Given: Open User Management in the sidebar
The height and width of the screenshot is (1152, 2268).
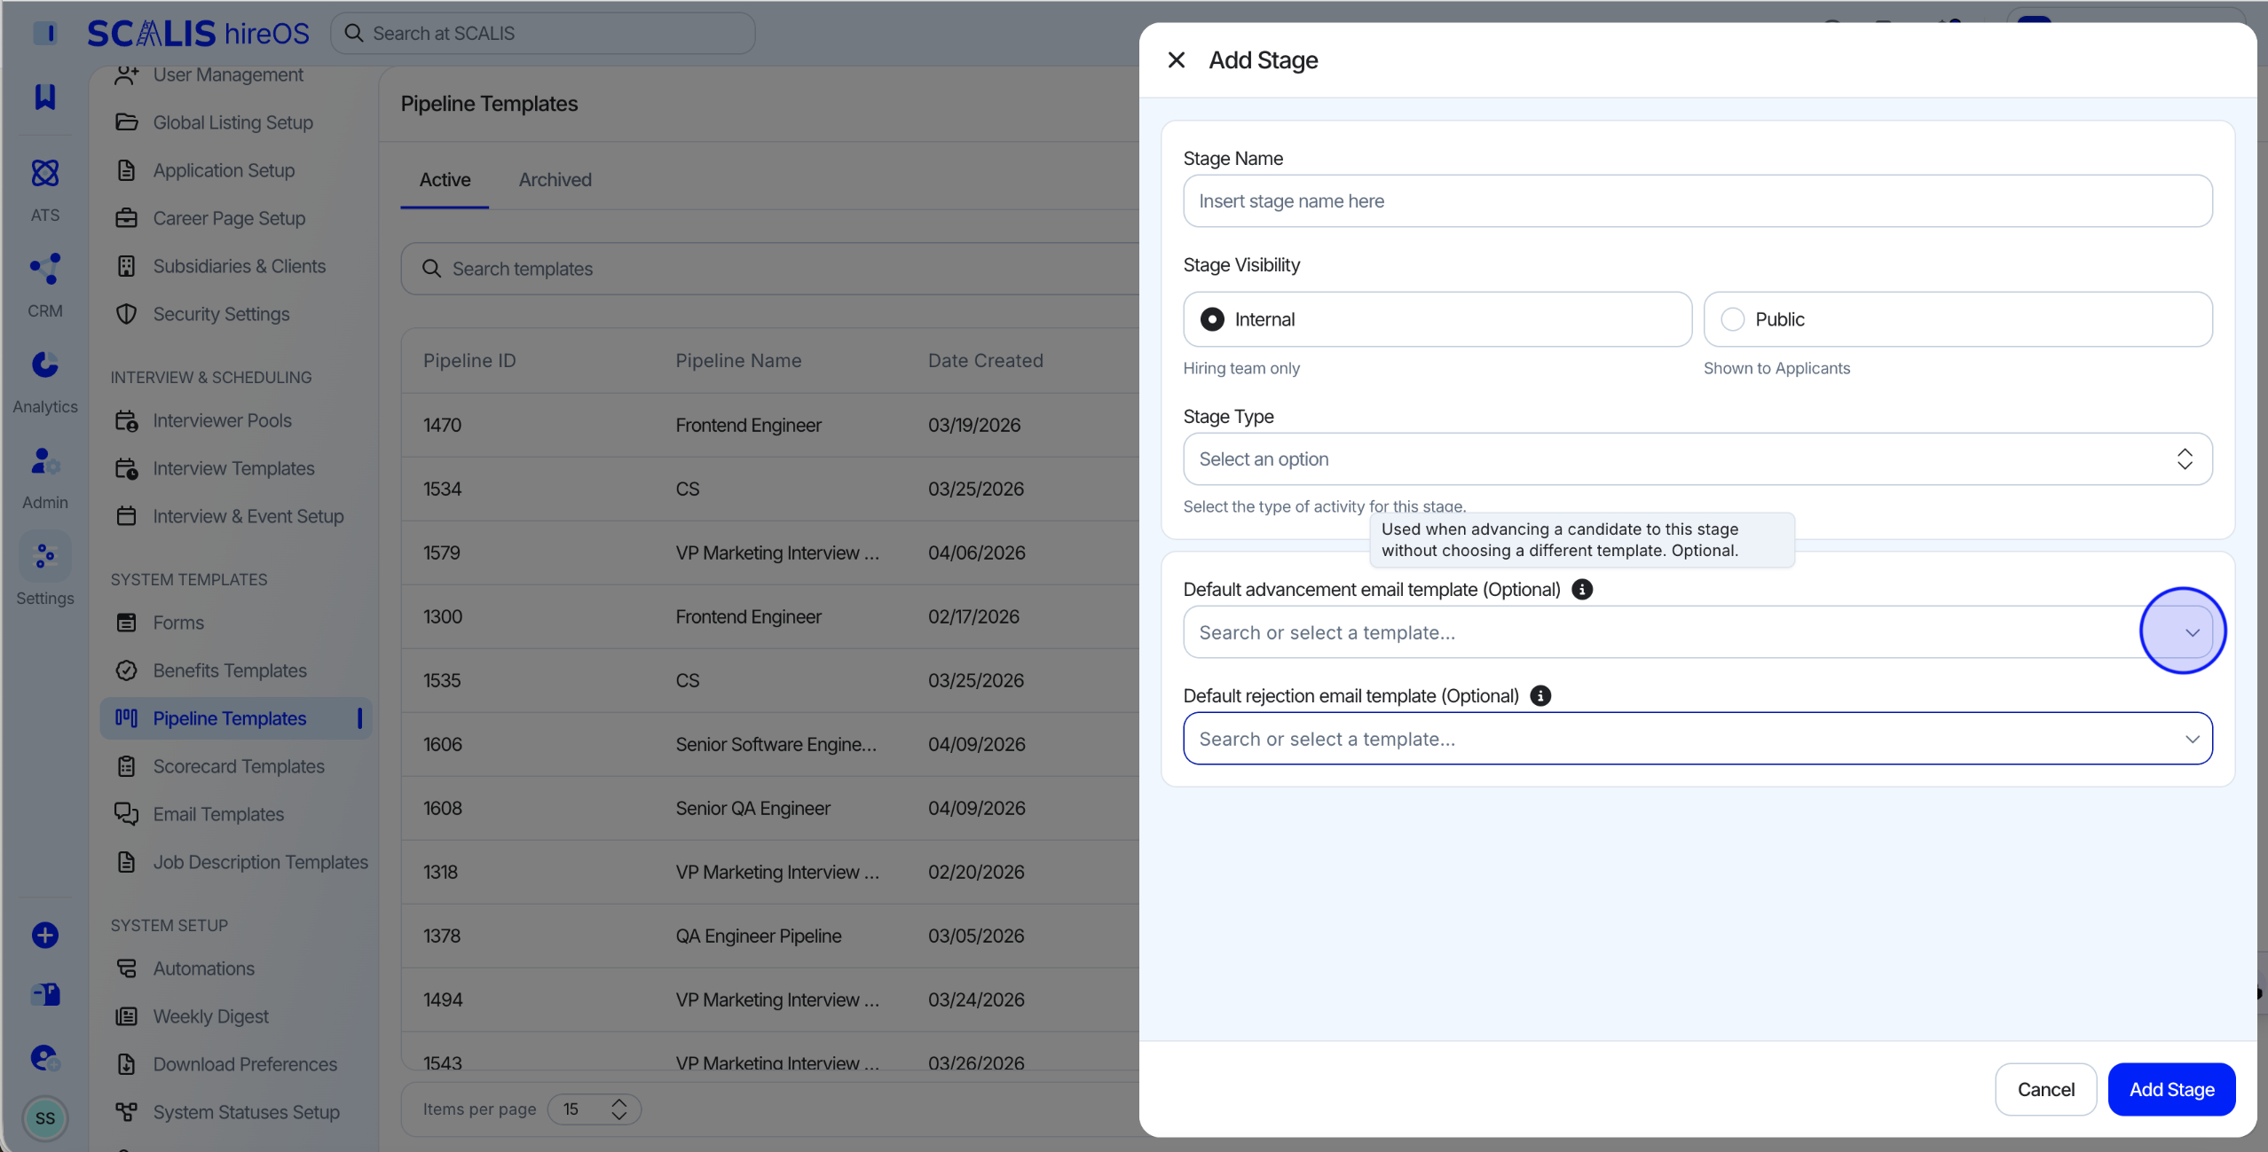Looking at the screenshot, I should 228,74.
